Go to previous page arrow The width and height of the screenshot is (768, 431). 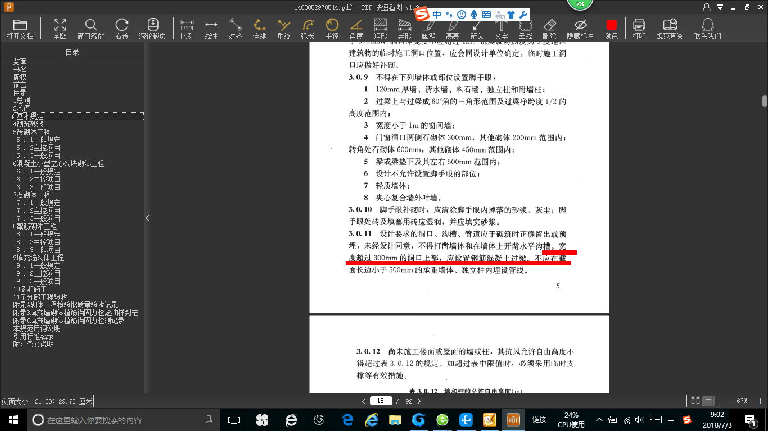[363, 401]
